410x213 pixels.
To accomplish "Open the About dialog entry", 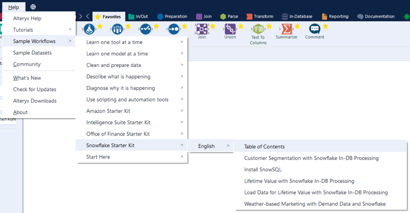I will pos(39,112).
